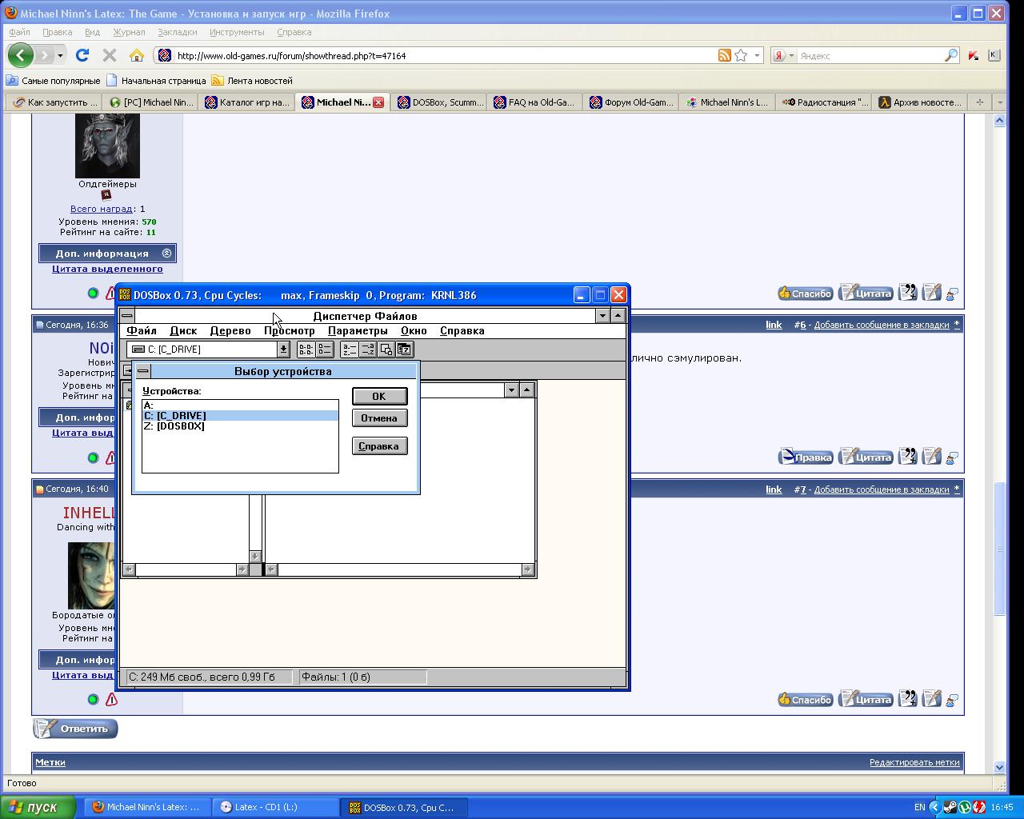Toggle multi-quote icon for post #6
Image resolution: width=1024 pixels, height=819 pixels.
pyautogui.click(x=907, y=457)
